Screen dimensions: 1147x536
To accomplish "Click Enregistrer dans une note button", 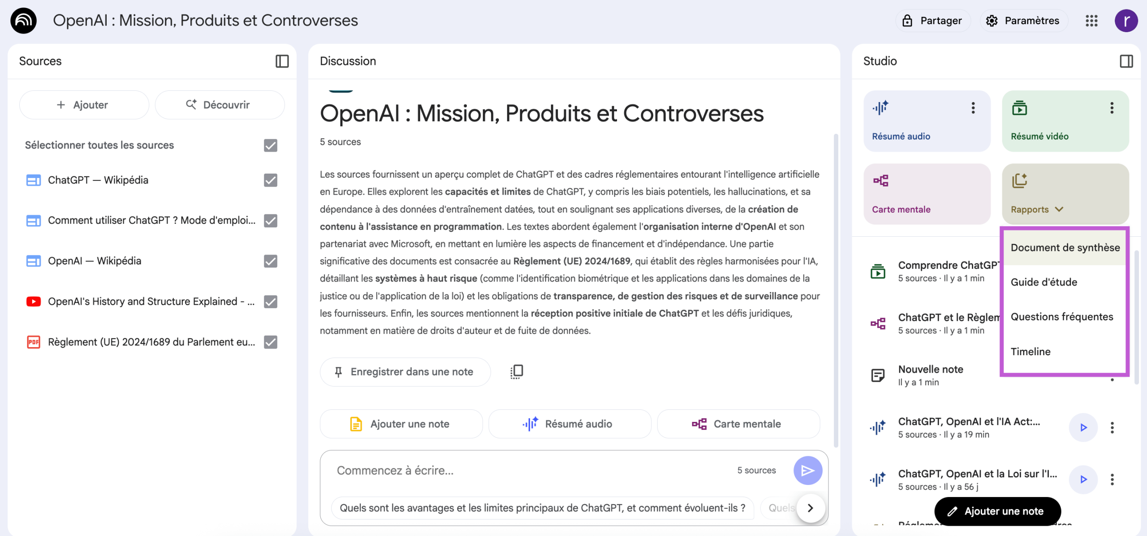I will pyautogui.click(x=405, y=371).
